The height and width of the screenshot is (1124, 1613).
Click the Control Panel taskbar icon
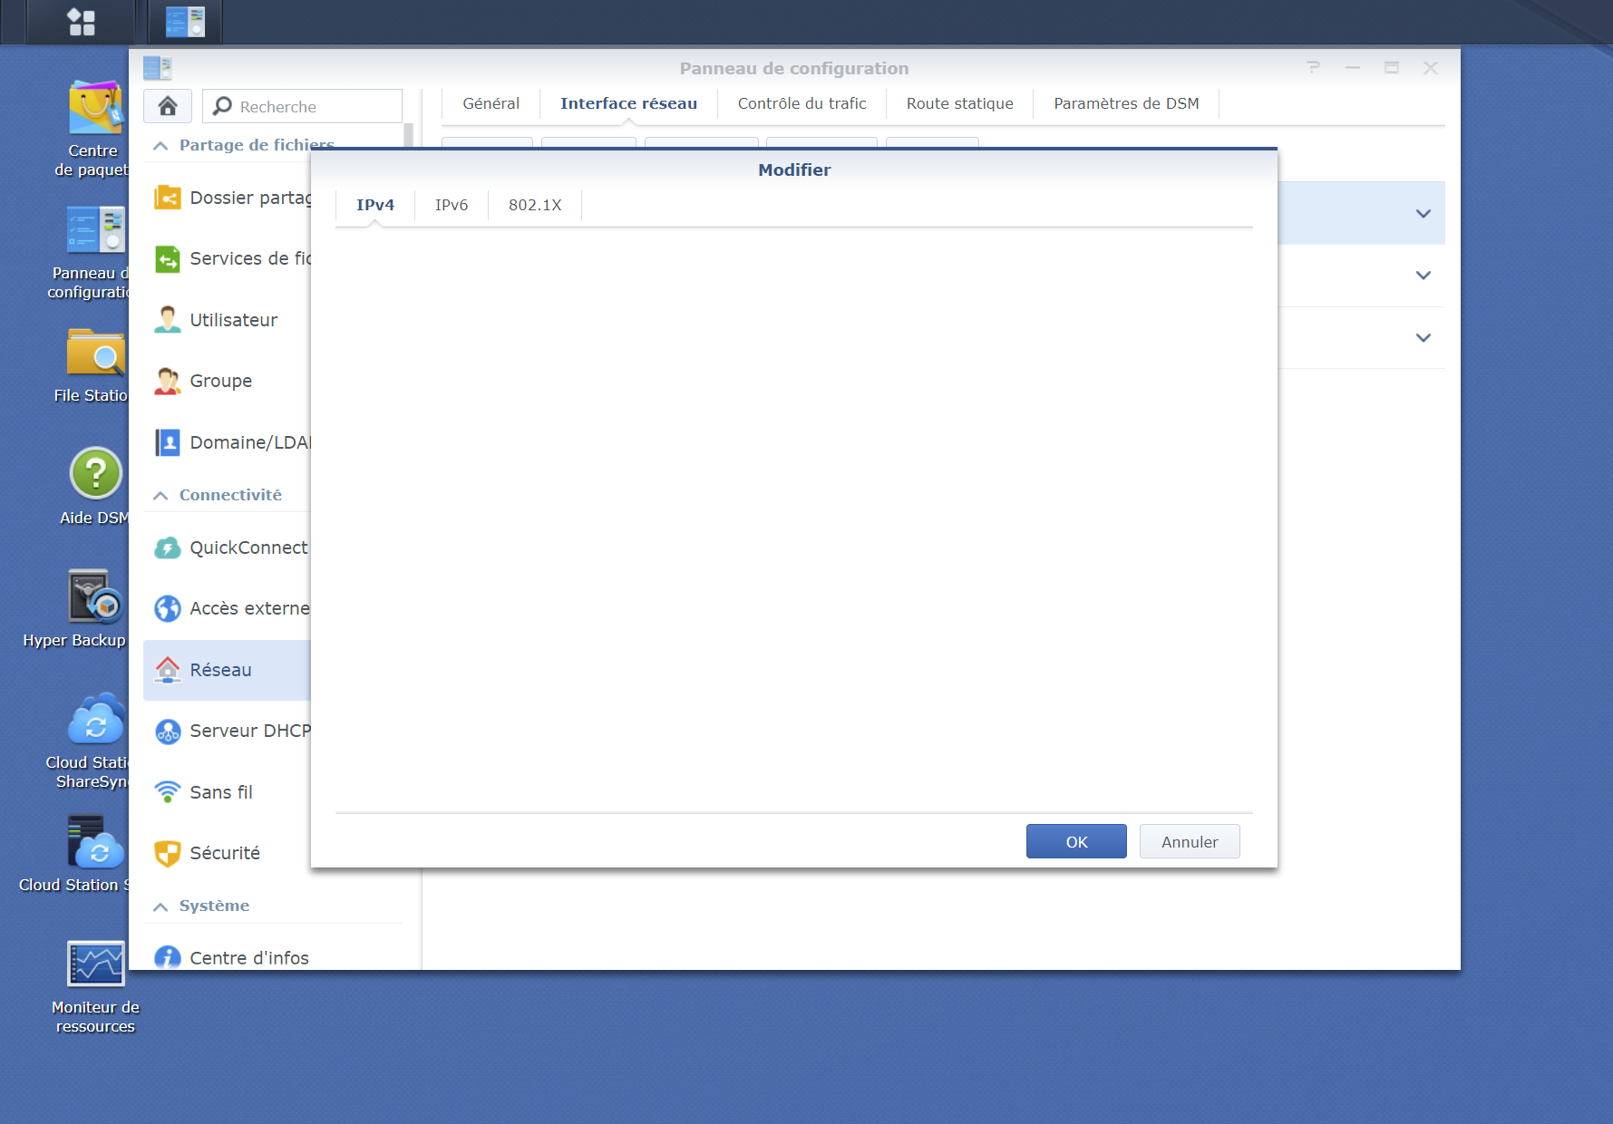(x=185, y=22)
